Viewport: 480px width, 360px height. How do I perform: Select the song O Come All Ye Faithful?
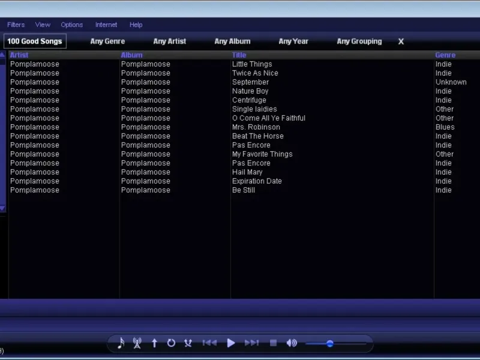point(269,118)
